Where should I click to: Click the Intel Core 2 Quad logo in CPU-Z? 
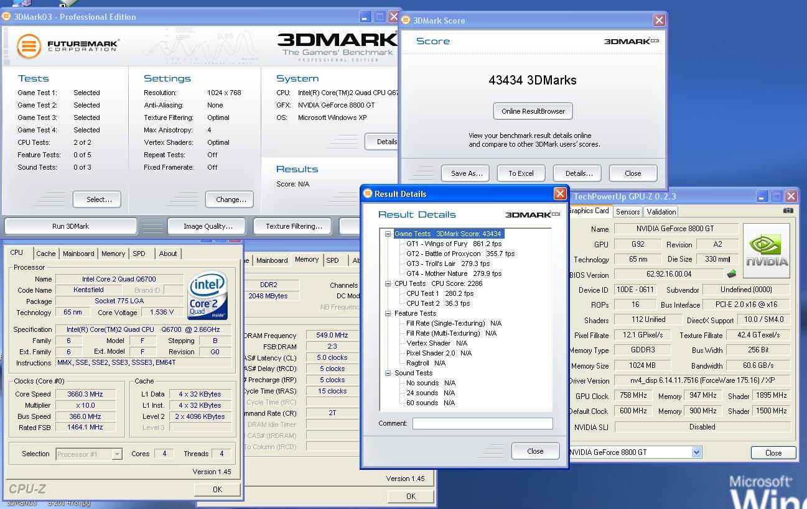point(207,295)
